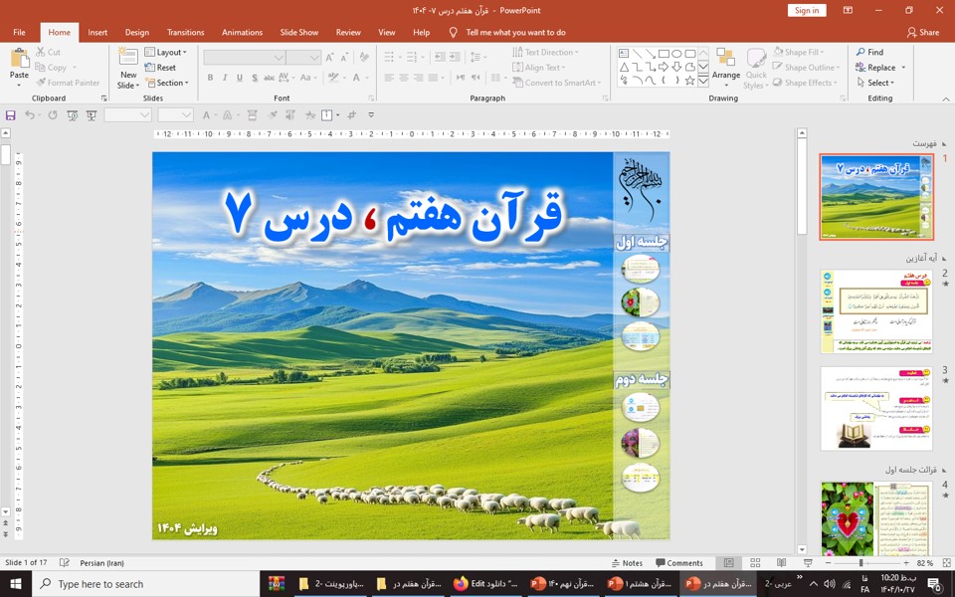Toggle Normal view button in status bar
Viewport: 955px width, 597px height.
(729, 563)
